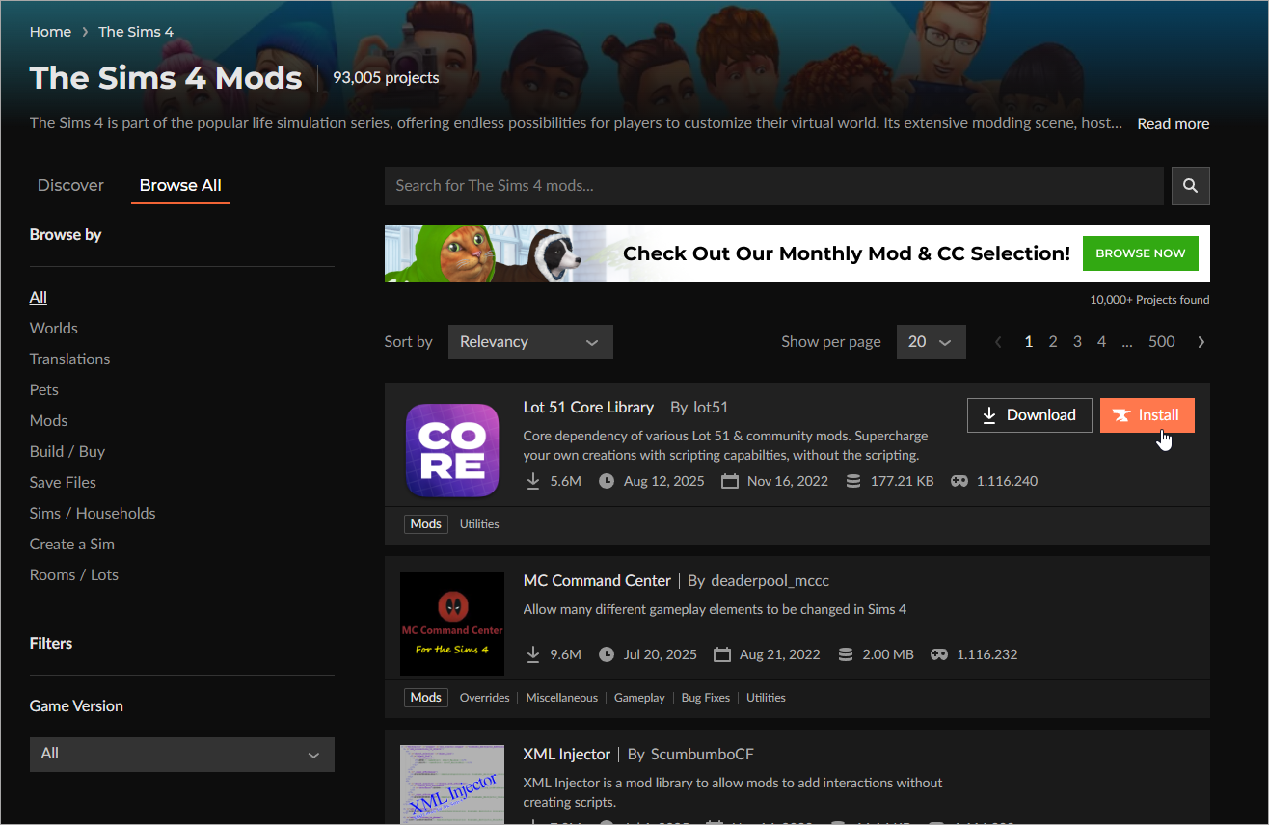Click the Read more link

click(x=1173, y=123)
